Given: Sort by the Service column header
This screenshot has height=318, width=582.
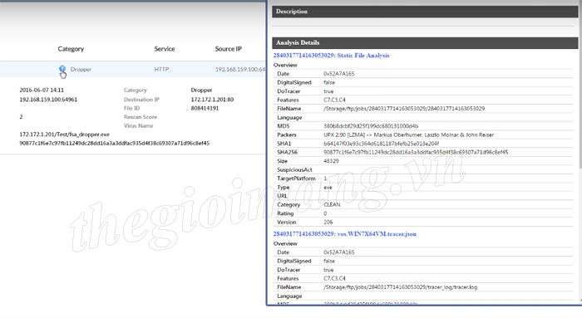Looking at the screenshot, I should [x=165, y=49].
